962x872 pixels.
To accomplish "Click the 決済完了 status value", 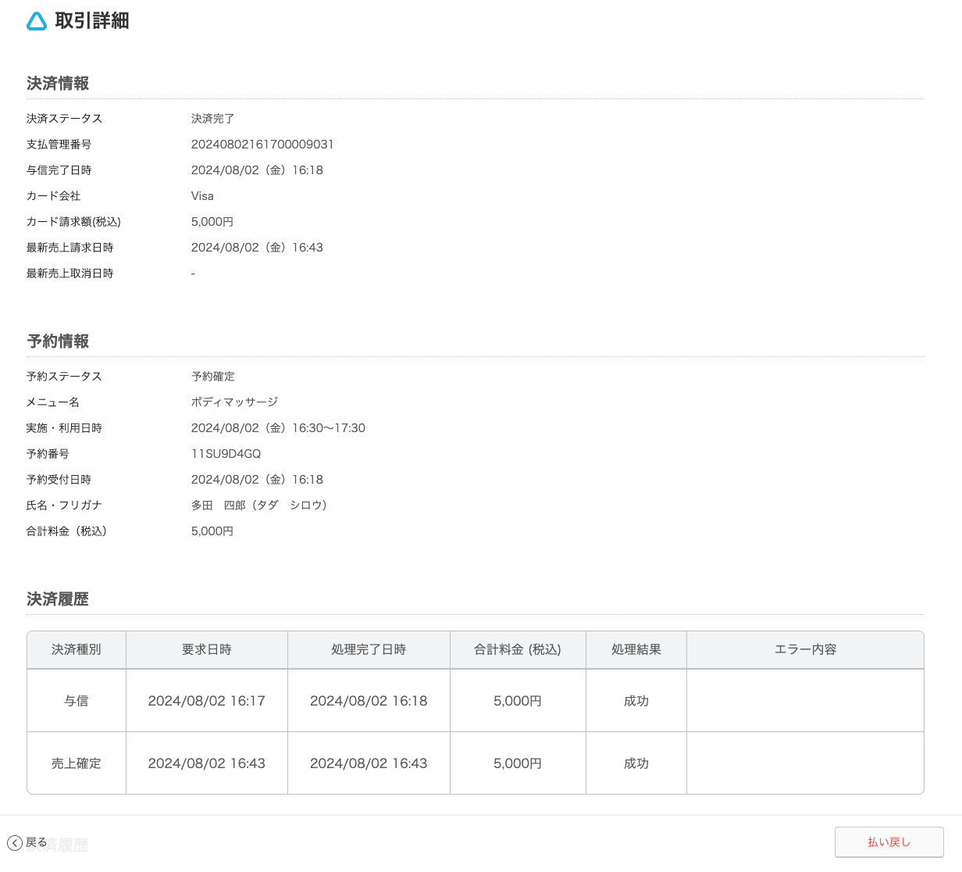I will [x=213, y=119].
